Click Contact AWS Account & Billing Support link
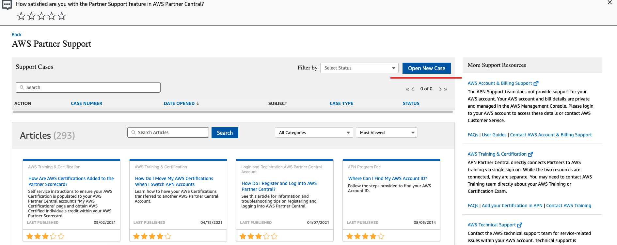617x245 pixels. (551, 135)
